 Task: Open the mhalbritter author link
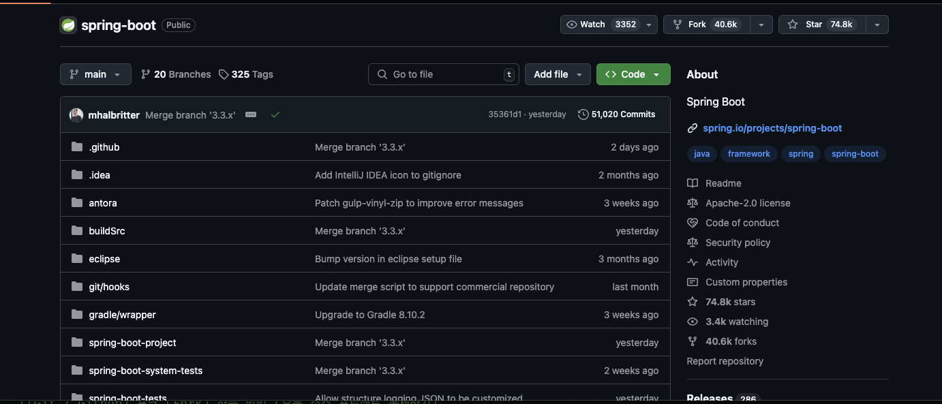click(114, 114)
